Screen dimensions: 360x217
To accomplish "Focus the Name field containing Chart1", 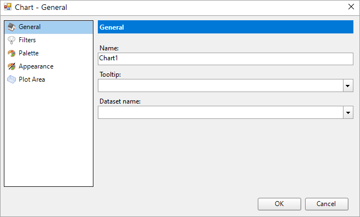I will [225, 59].
